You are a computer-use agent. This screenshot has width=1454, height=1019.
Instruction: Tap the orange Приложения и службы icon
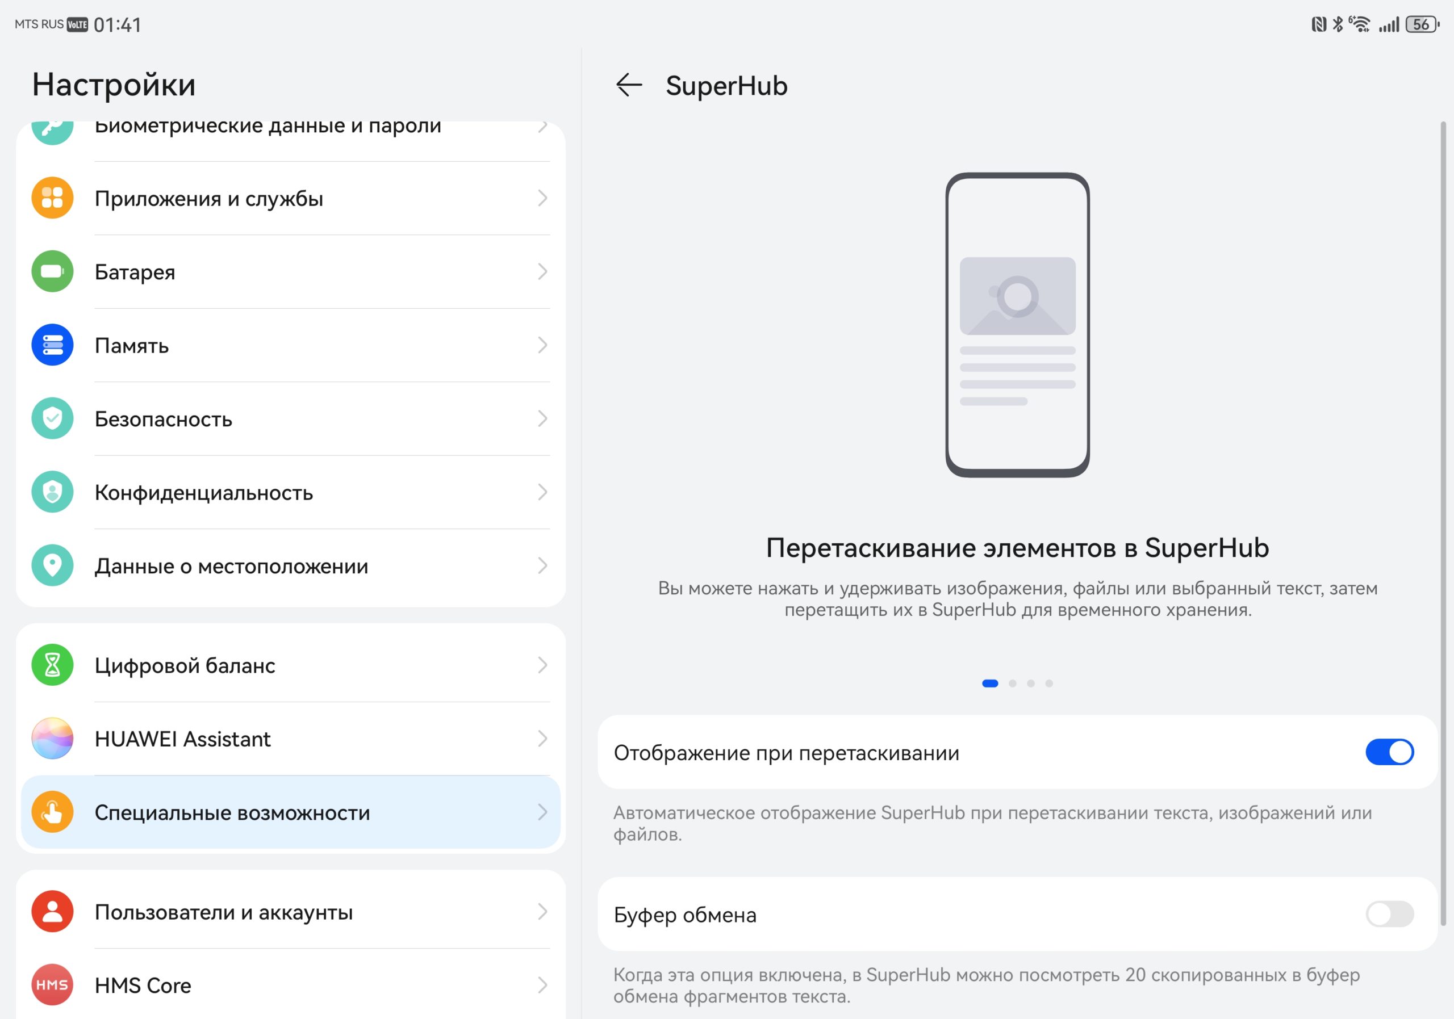[53, 198]
